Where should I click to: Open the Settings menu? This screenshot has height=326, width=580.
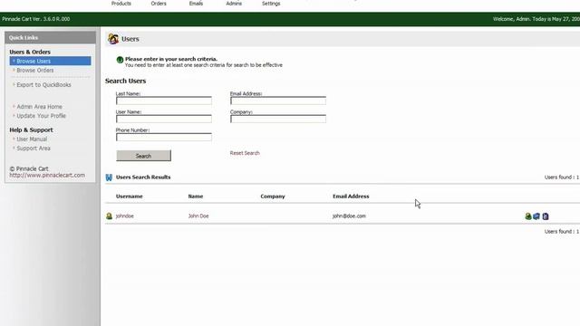click(271, 4)
